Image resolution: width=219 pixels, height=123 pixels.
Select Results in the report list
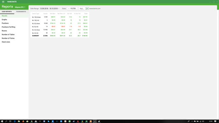click(14, 16)
